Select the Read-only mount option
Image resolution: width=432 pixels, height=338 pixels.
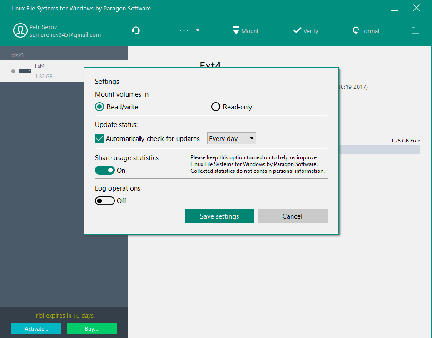point(216,107)
